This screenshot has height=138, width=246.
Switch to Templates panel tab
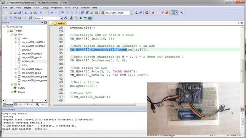[42, 105]
